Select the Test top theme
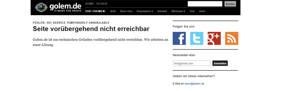306x91 pixels. click(x=192, y=11)
